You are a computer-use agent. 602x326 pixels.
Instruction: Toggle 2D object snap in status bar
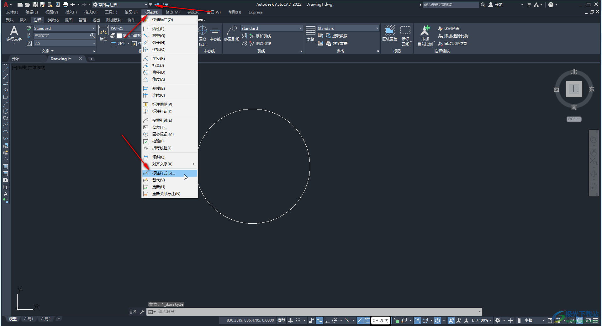click(367, 320)
